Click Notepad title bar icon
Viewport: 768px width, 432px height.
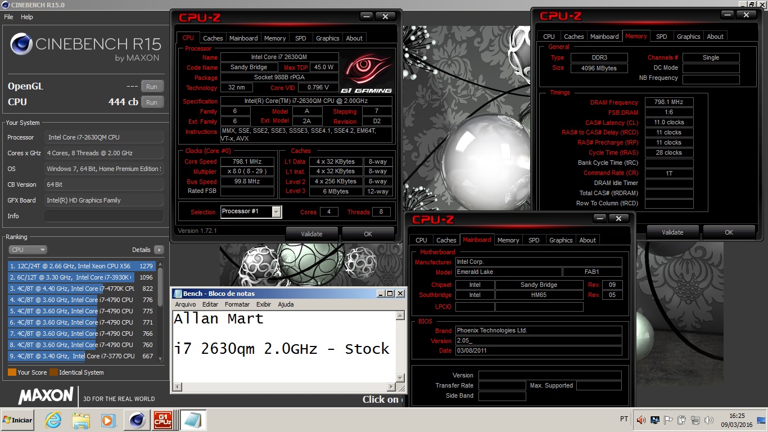click(178, 294)
